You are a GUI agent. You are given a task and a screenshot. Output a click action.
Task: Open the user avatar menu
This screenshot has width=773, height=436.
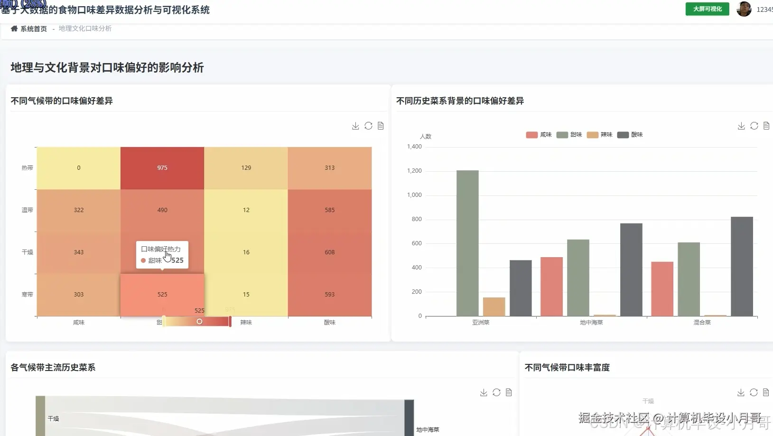point(744,9)
